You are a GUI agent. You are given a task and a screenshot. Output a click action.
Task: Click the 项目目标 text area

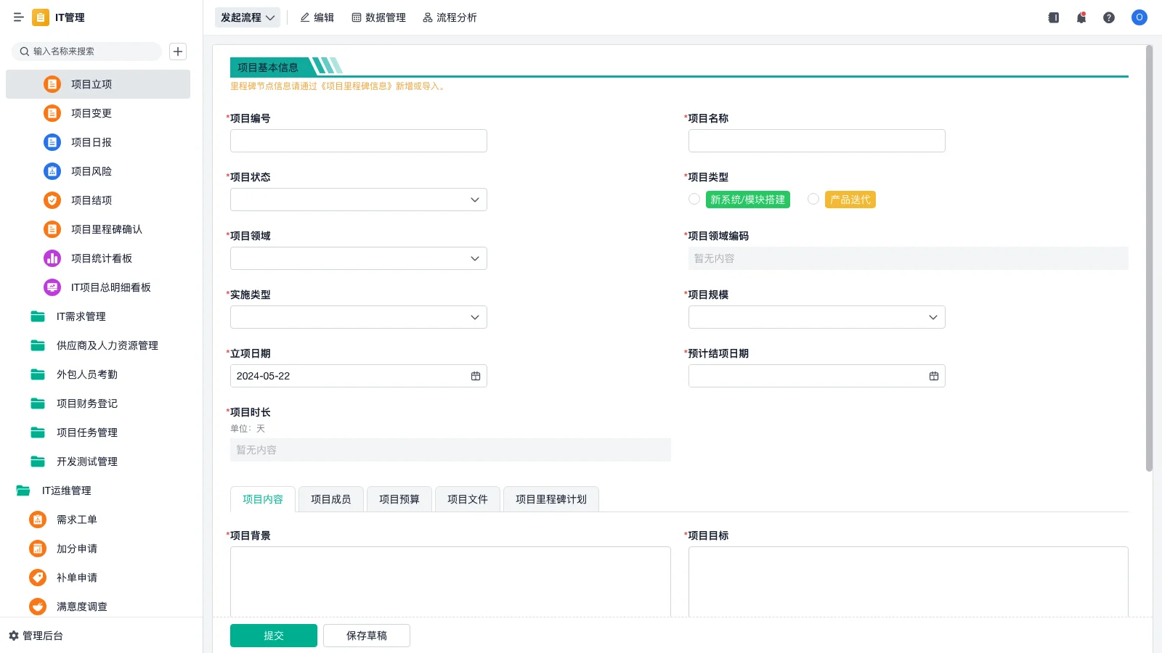909,581
